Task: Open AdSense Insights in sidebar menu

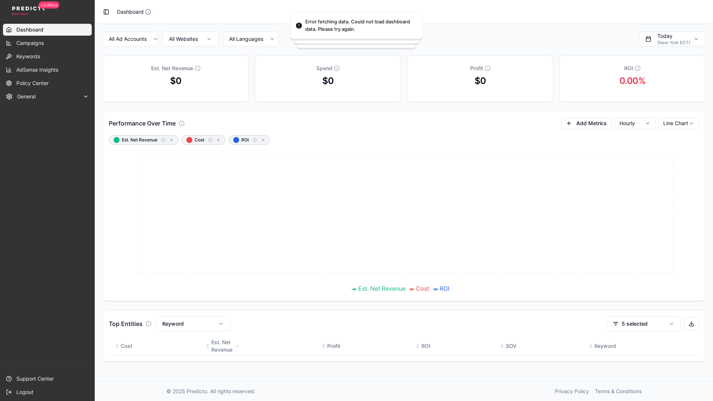Action: tap(47, 70)
